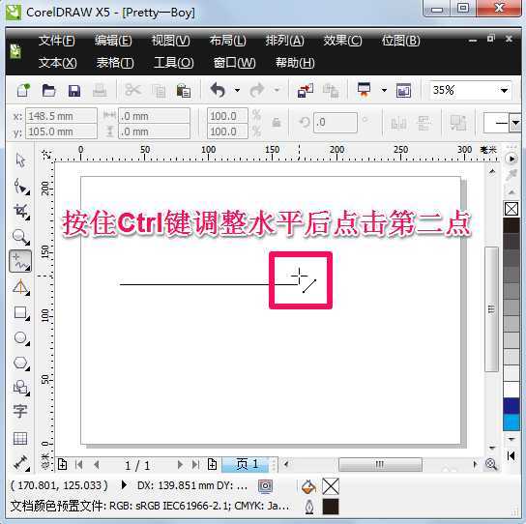This screenshot has width=526, height=524.
Task: Choose the Dimension tool
Action: 21,463
